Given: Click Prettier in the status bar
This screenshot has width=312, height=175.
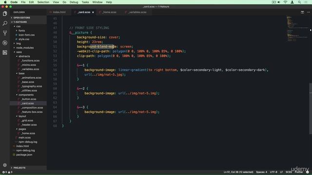Looking at the screenshot, I should pyautogui.click(x=299, y=172).
